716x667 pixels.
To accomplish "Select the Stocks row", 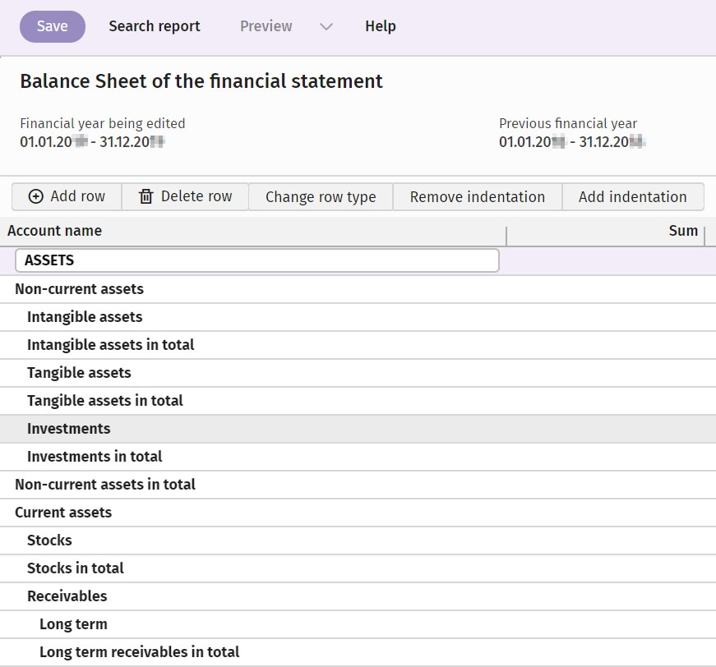I will [358, 540].
